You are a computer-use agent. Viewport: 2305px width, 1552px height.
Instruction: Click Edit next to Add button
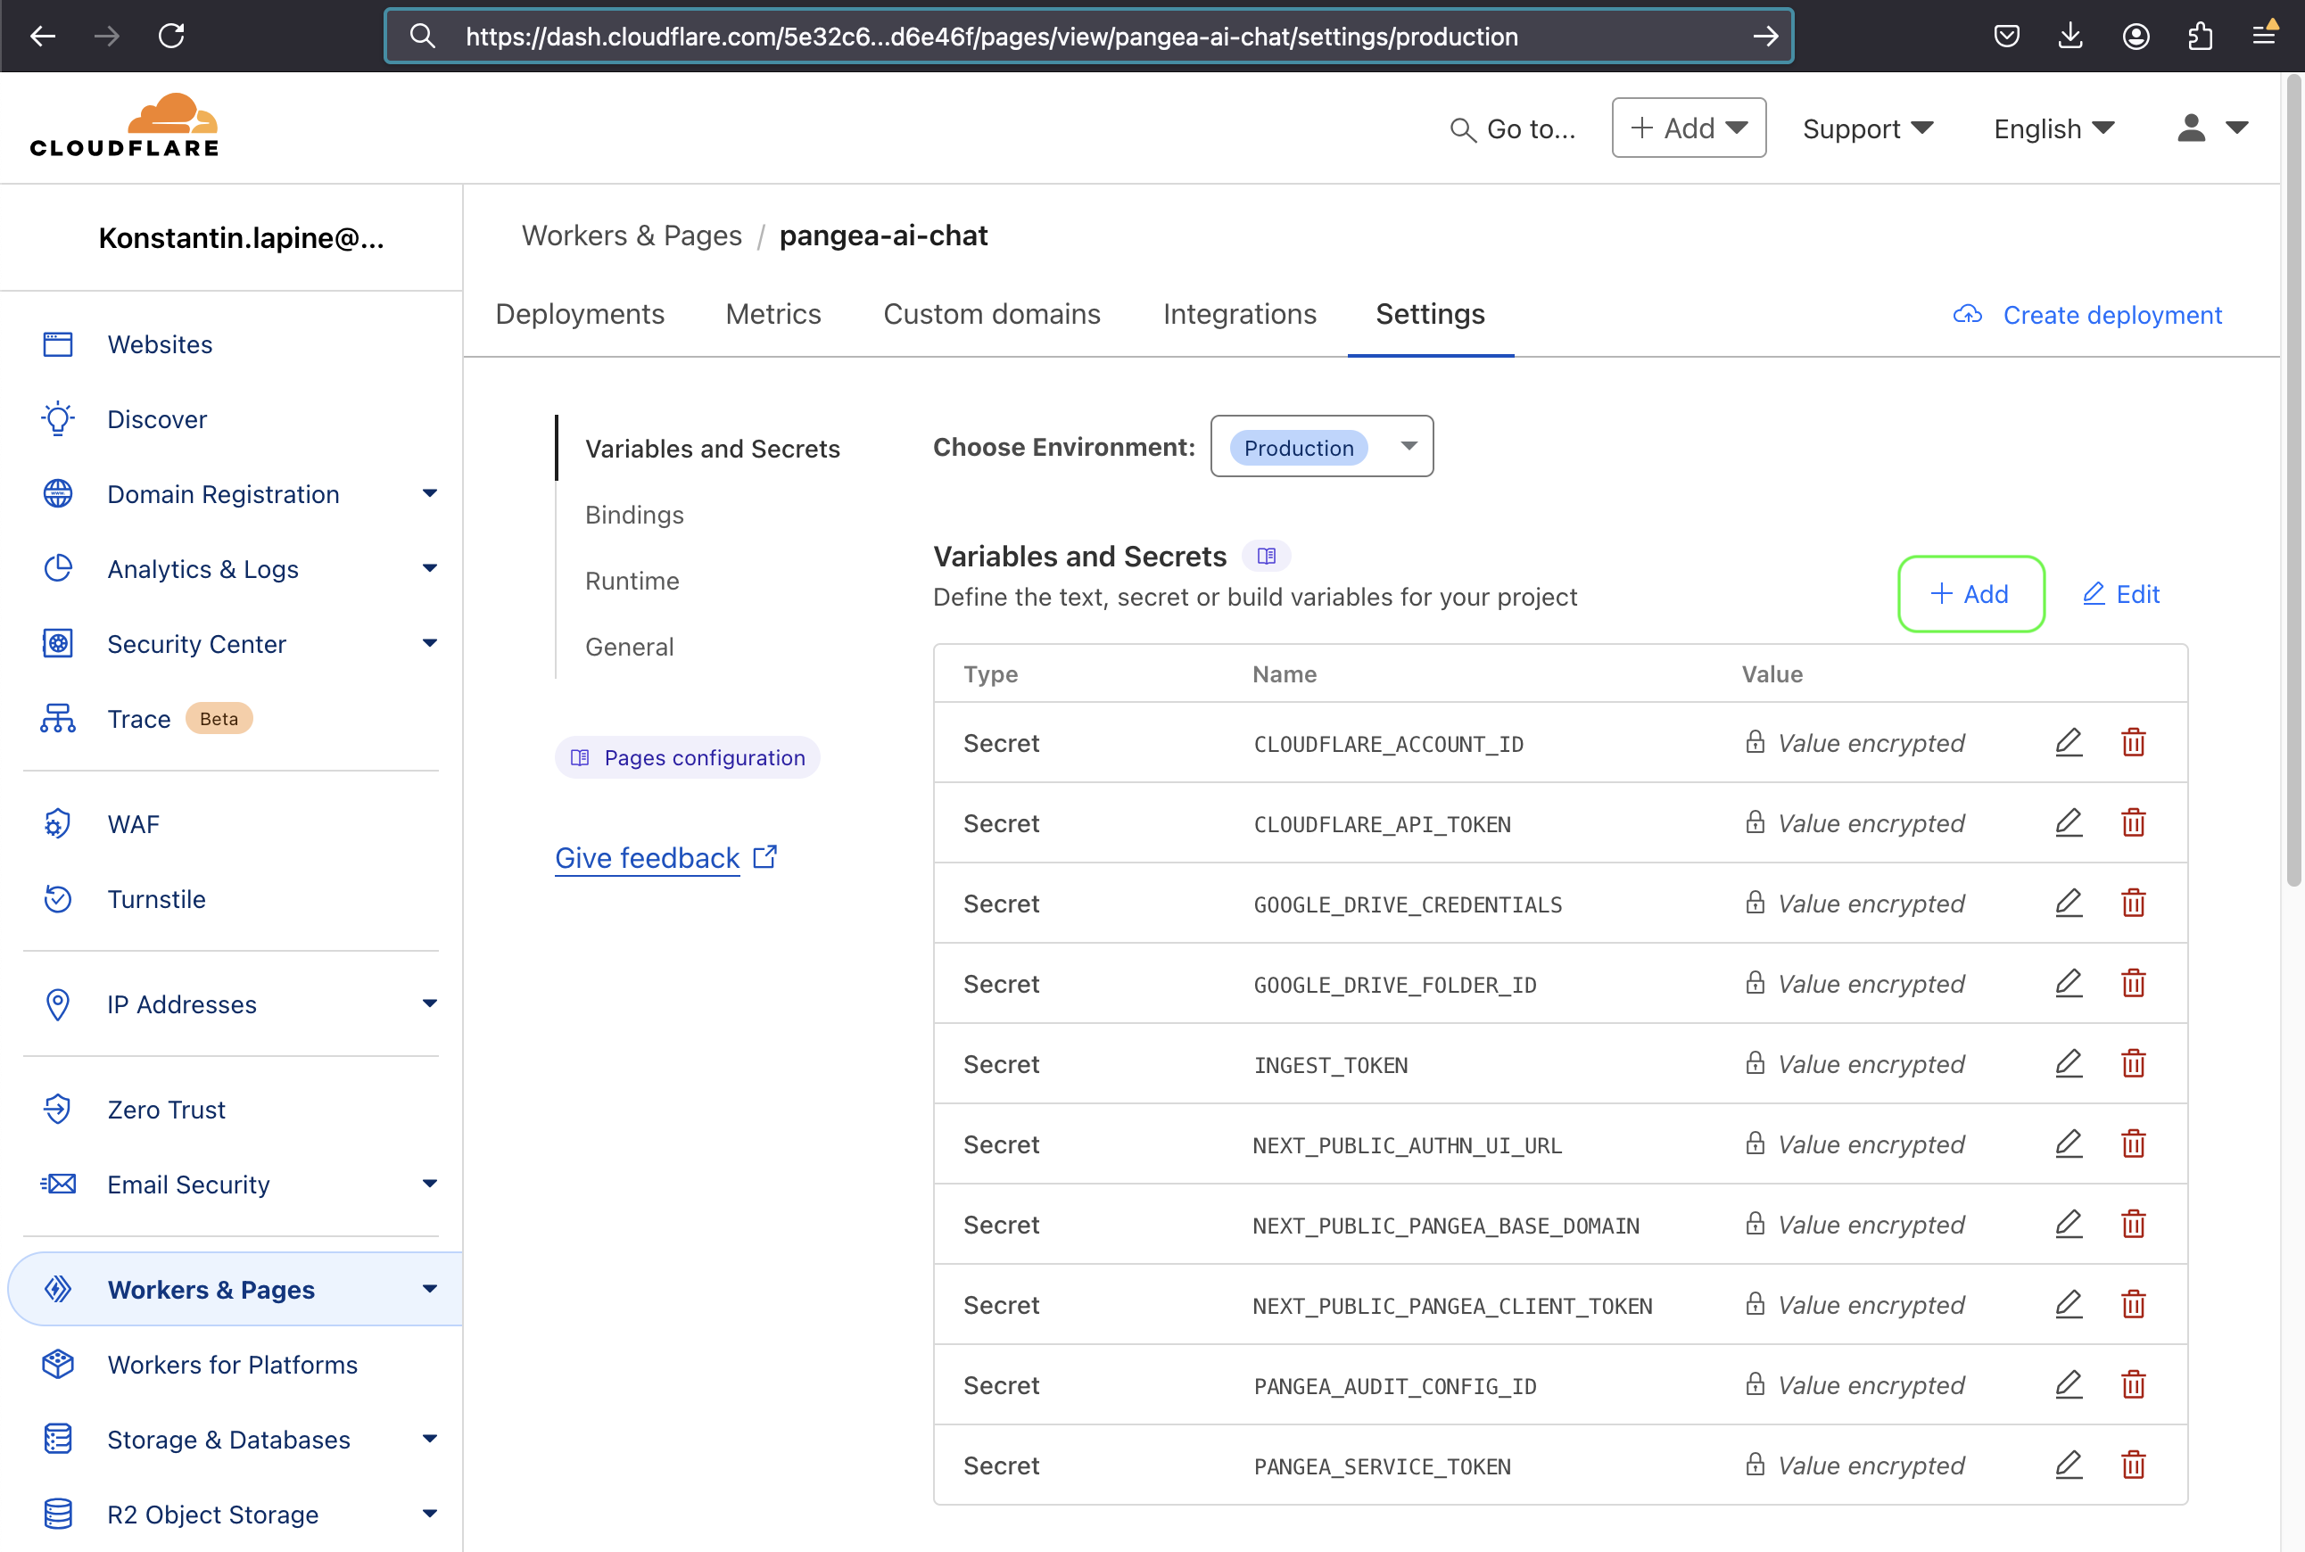tap(2121, 594)
